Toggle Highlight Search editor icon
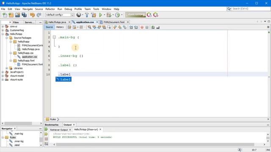 coord(104,27)
